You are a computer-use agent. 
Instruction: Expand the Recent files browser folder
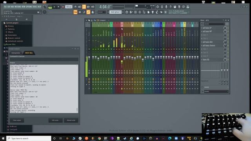point(11,44)
